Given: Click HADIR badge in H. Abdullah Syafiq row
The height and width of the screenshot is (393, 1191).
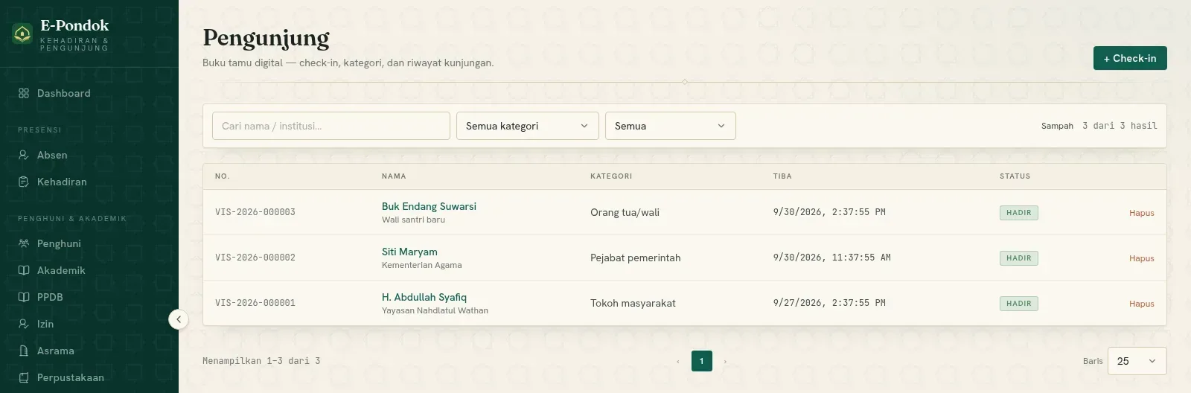Looking at the screenshot, I should click(1019, 304).
